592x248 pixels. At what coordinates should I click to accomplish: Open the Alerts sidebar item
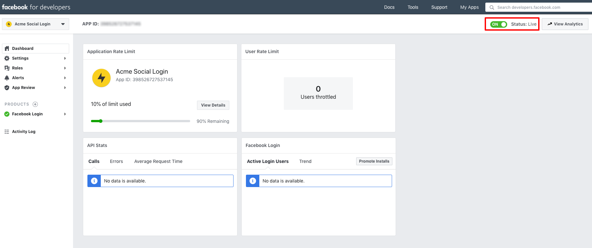[x=36, y=78]
